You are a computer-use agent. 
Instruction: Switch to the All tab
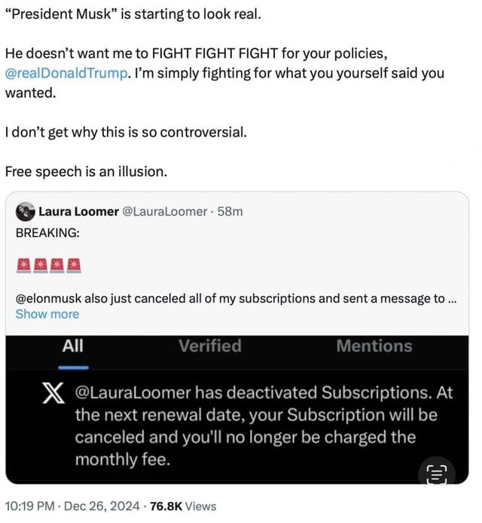[x=73, y=347]
